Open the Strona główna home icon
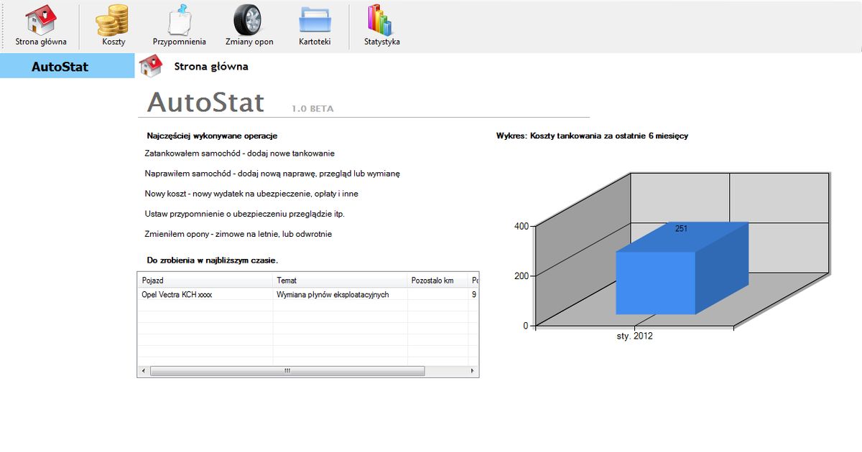This screenshot has width=862, height=452. pyautogui.click(x=40, y=22)
